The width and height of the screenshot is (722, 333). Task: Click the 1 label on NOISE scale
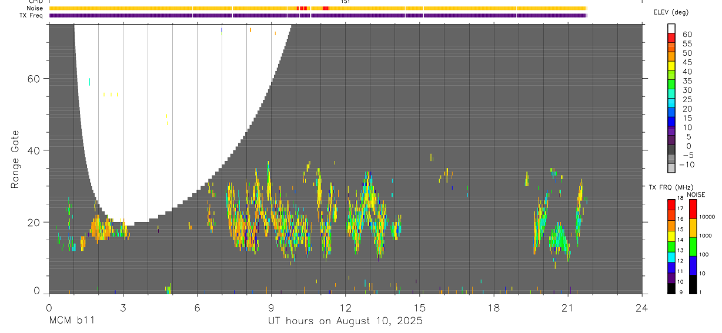coord(700,292)
